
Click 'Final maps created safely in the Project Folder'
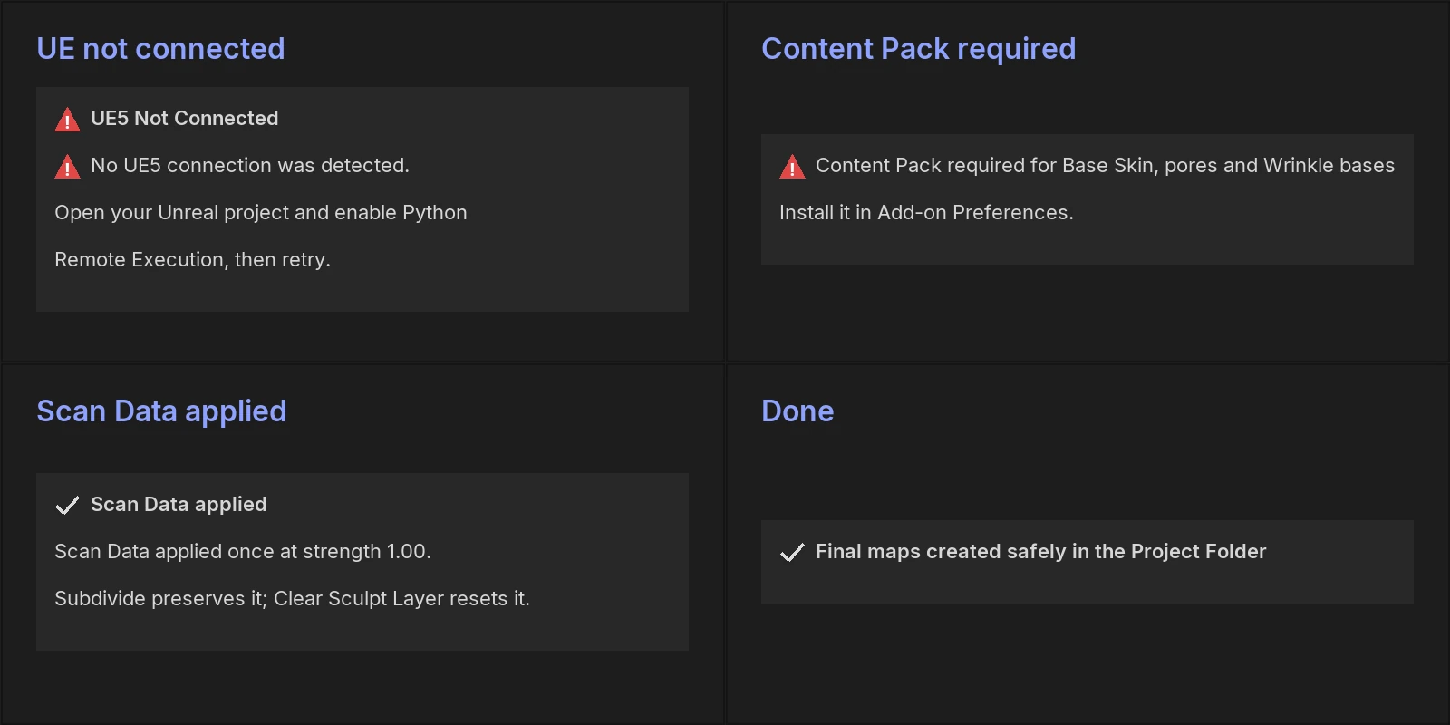[x=1040, y=552]
